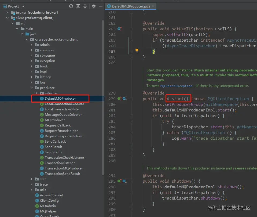Image resolution: width=257 pixels, height=217 pixels.
Task: Collapse the producer package
Action: click(31, 88)
